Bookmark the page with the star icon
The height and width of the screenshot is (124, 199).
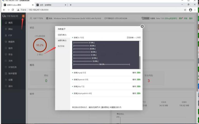(x=185, y=10)
